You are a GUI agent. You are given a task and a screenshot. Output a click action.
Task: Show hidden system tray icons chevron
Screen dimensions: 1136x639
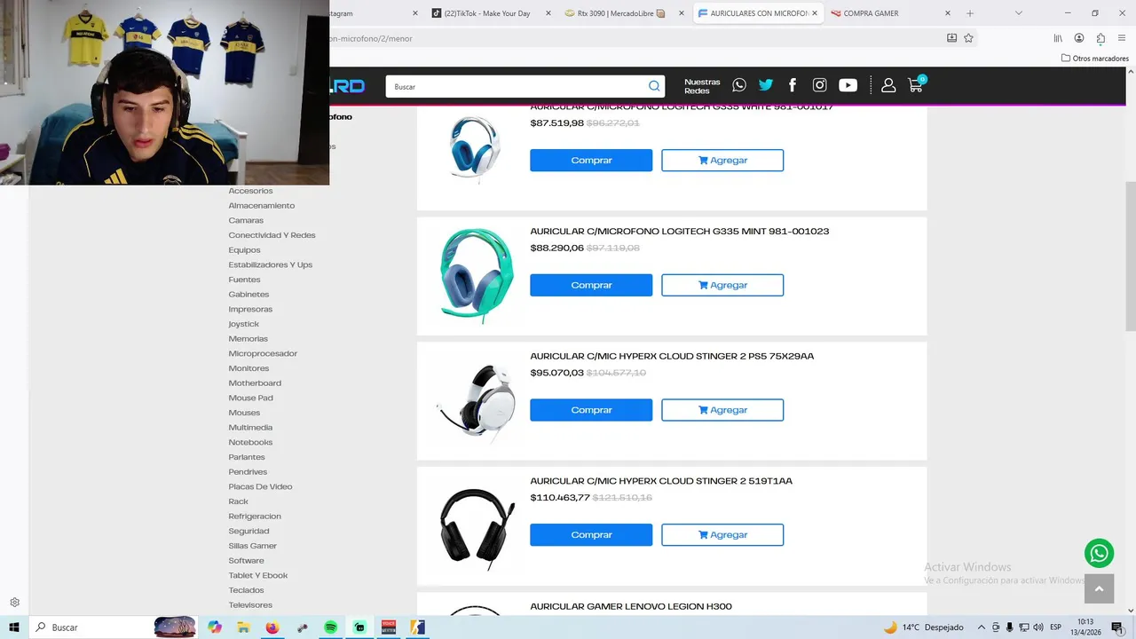982,627
